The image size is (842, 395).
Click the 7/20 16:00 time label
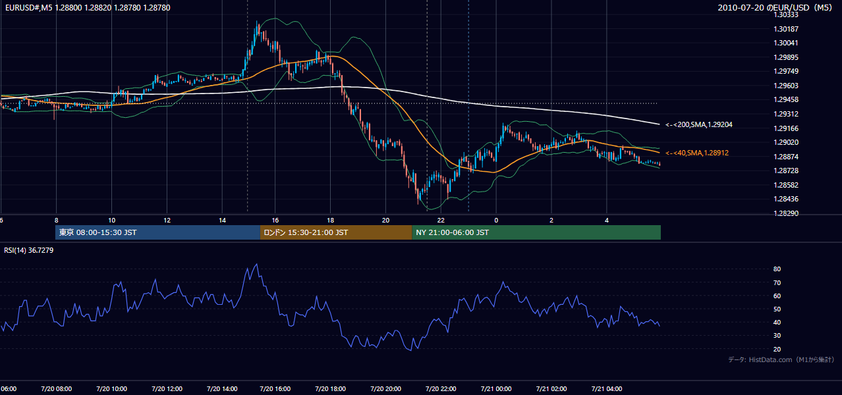tap(276, 389)
